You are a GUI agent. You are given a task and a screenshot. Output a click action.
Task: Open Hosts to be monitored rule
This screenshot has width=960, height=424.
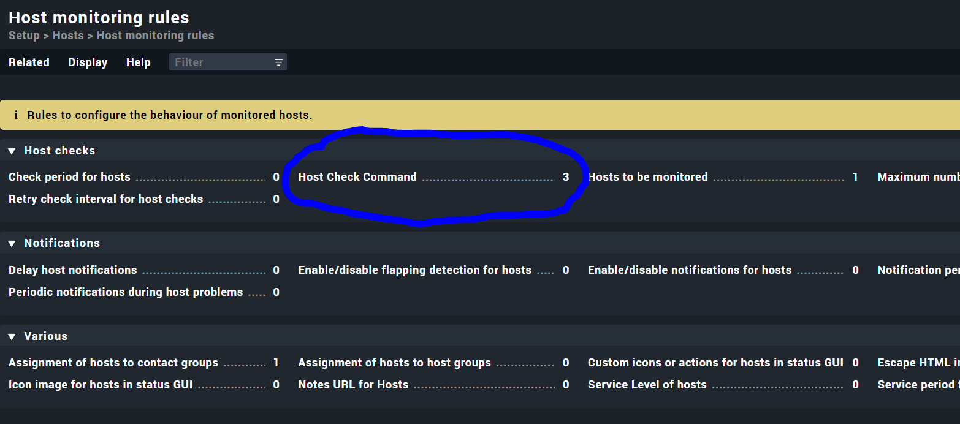tap(648, 177)
